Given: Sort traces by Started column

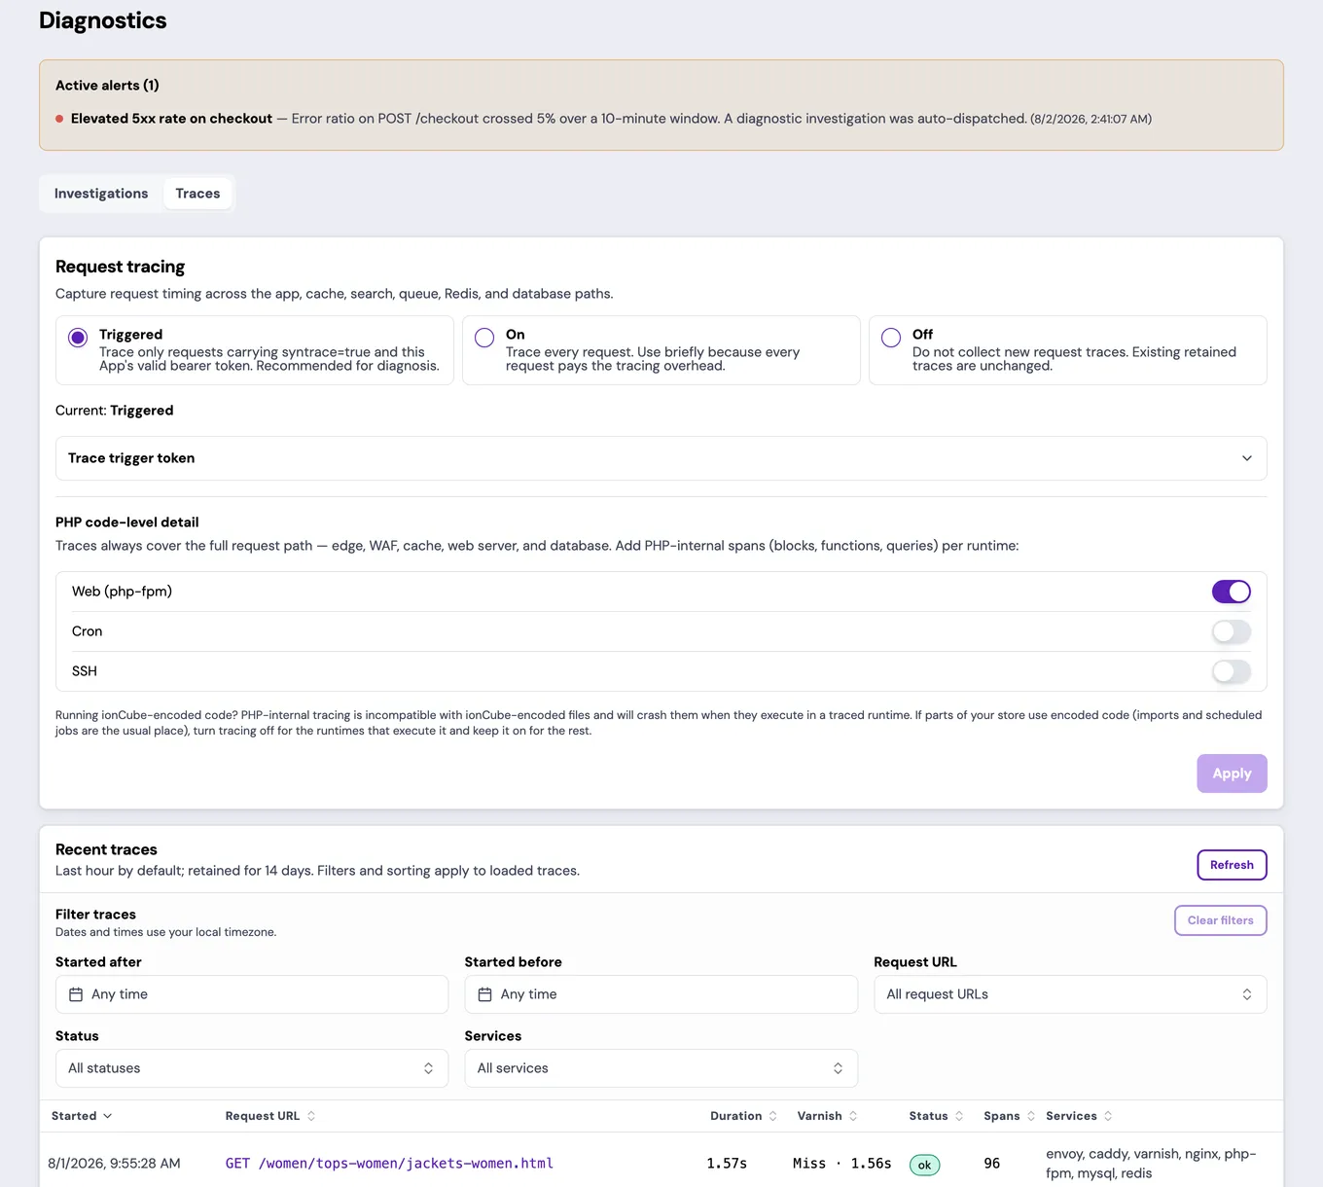Looking at the screenshot, I should click(82, 1116).
